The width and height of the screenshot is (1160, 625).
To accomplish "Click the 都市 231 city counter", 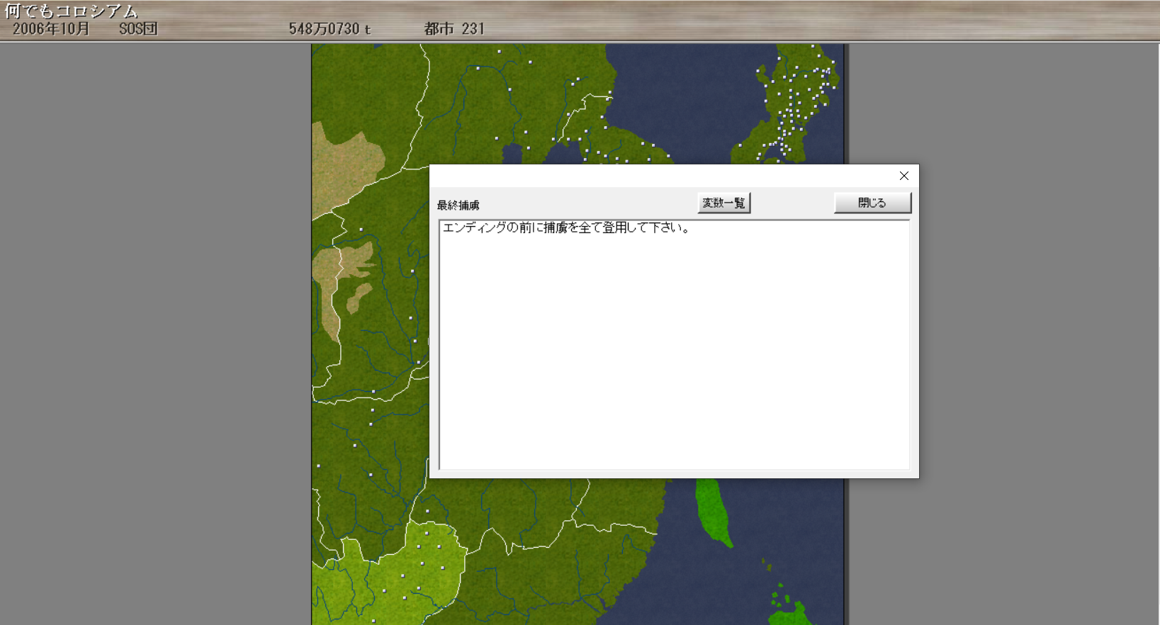I will point(454,29).
